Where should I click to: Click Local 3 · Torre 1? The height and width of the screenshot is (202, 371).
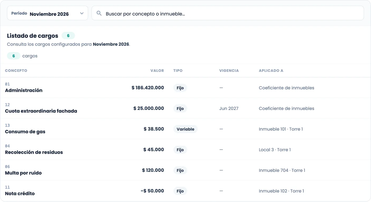275,150
